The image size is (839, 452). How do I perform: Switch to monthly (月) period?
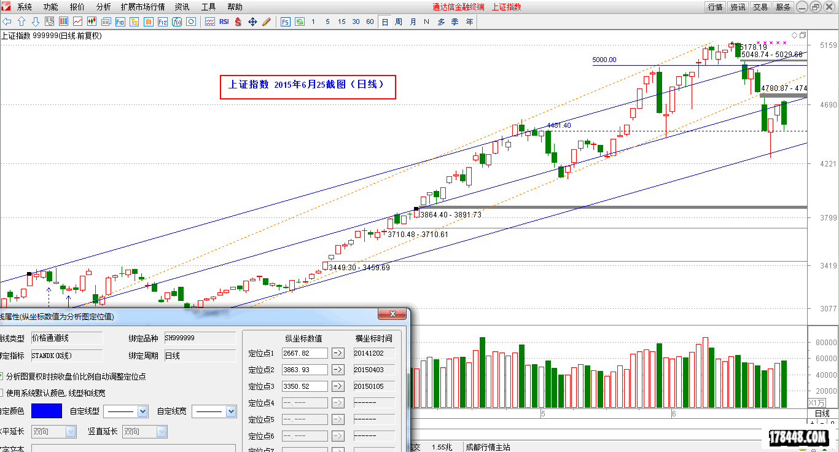pos(413,21)
